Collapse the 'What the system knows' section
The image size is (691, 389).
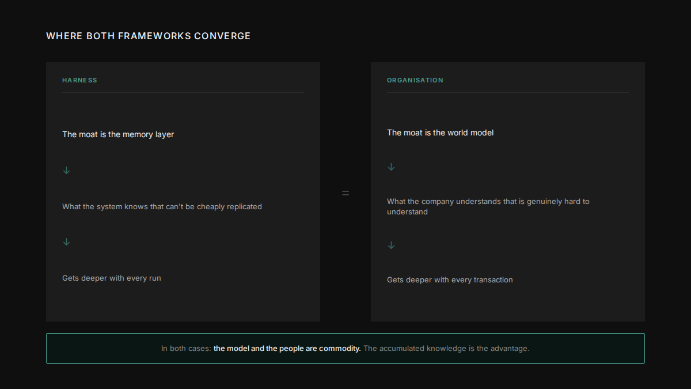[162, 206]
